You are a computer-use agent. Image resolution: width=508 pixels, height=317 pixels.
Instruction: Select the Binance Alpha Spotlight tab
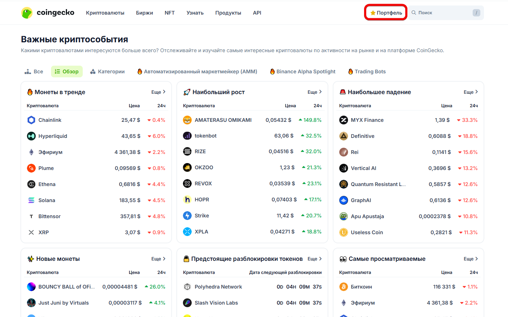(x=302, y=71)
